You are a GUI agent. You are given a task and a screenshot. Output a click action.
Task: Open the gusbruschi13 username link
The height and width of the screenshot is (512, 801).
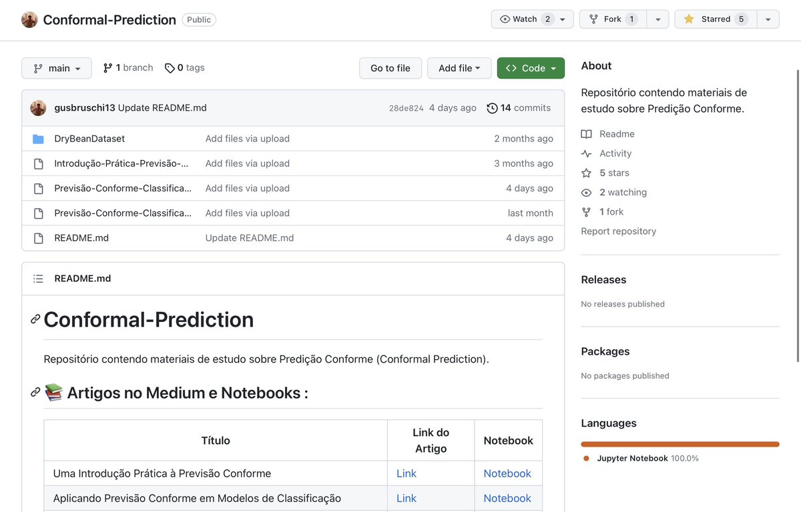85,108
